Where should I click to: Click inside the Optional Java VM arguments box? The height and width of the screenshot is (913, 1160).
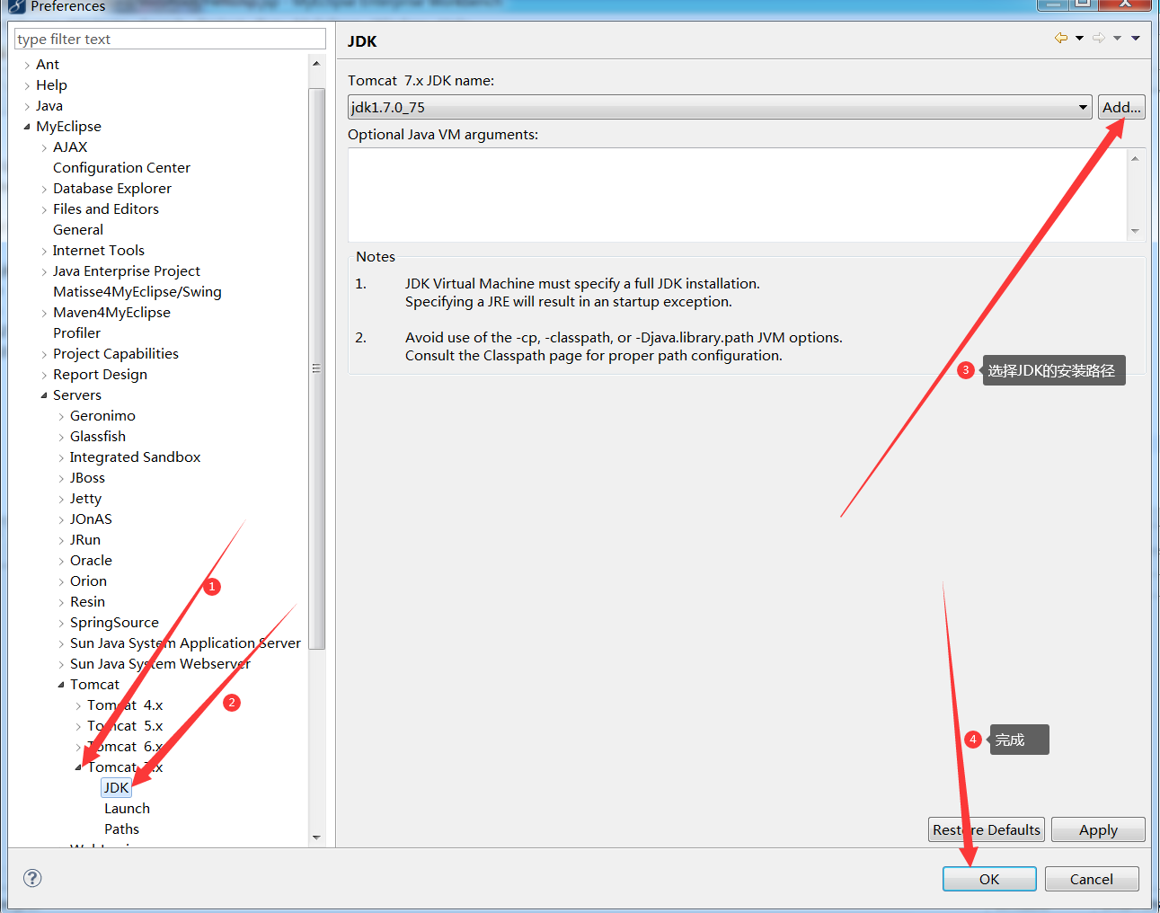pos(737,194)
